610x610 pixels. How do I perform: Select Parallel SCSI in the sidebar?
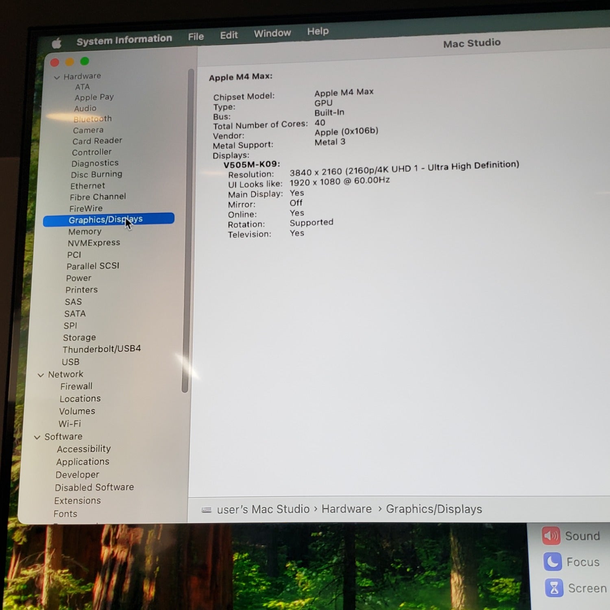coord(93,266)
